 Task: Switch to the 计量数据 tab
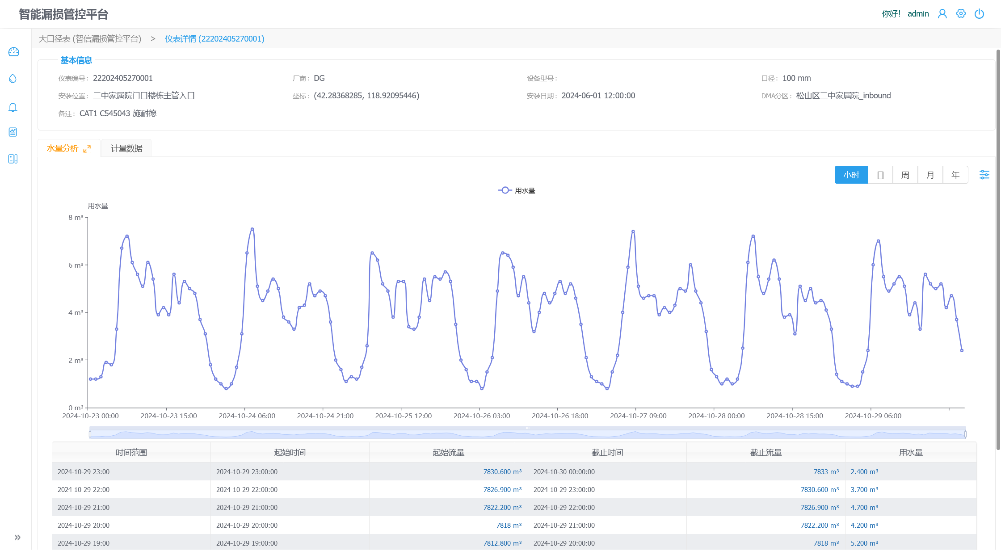point(126,148)
